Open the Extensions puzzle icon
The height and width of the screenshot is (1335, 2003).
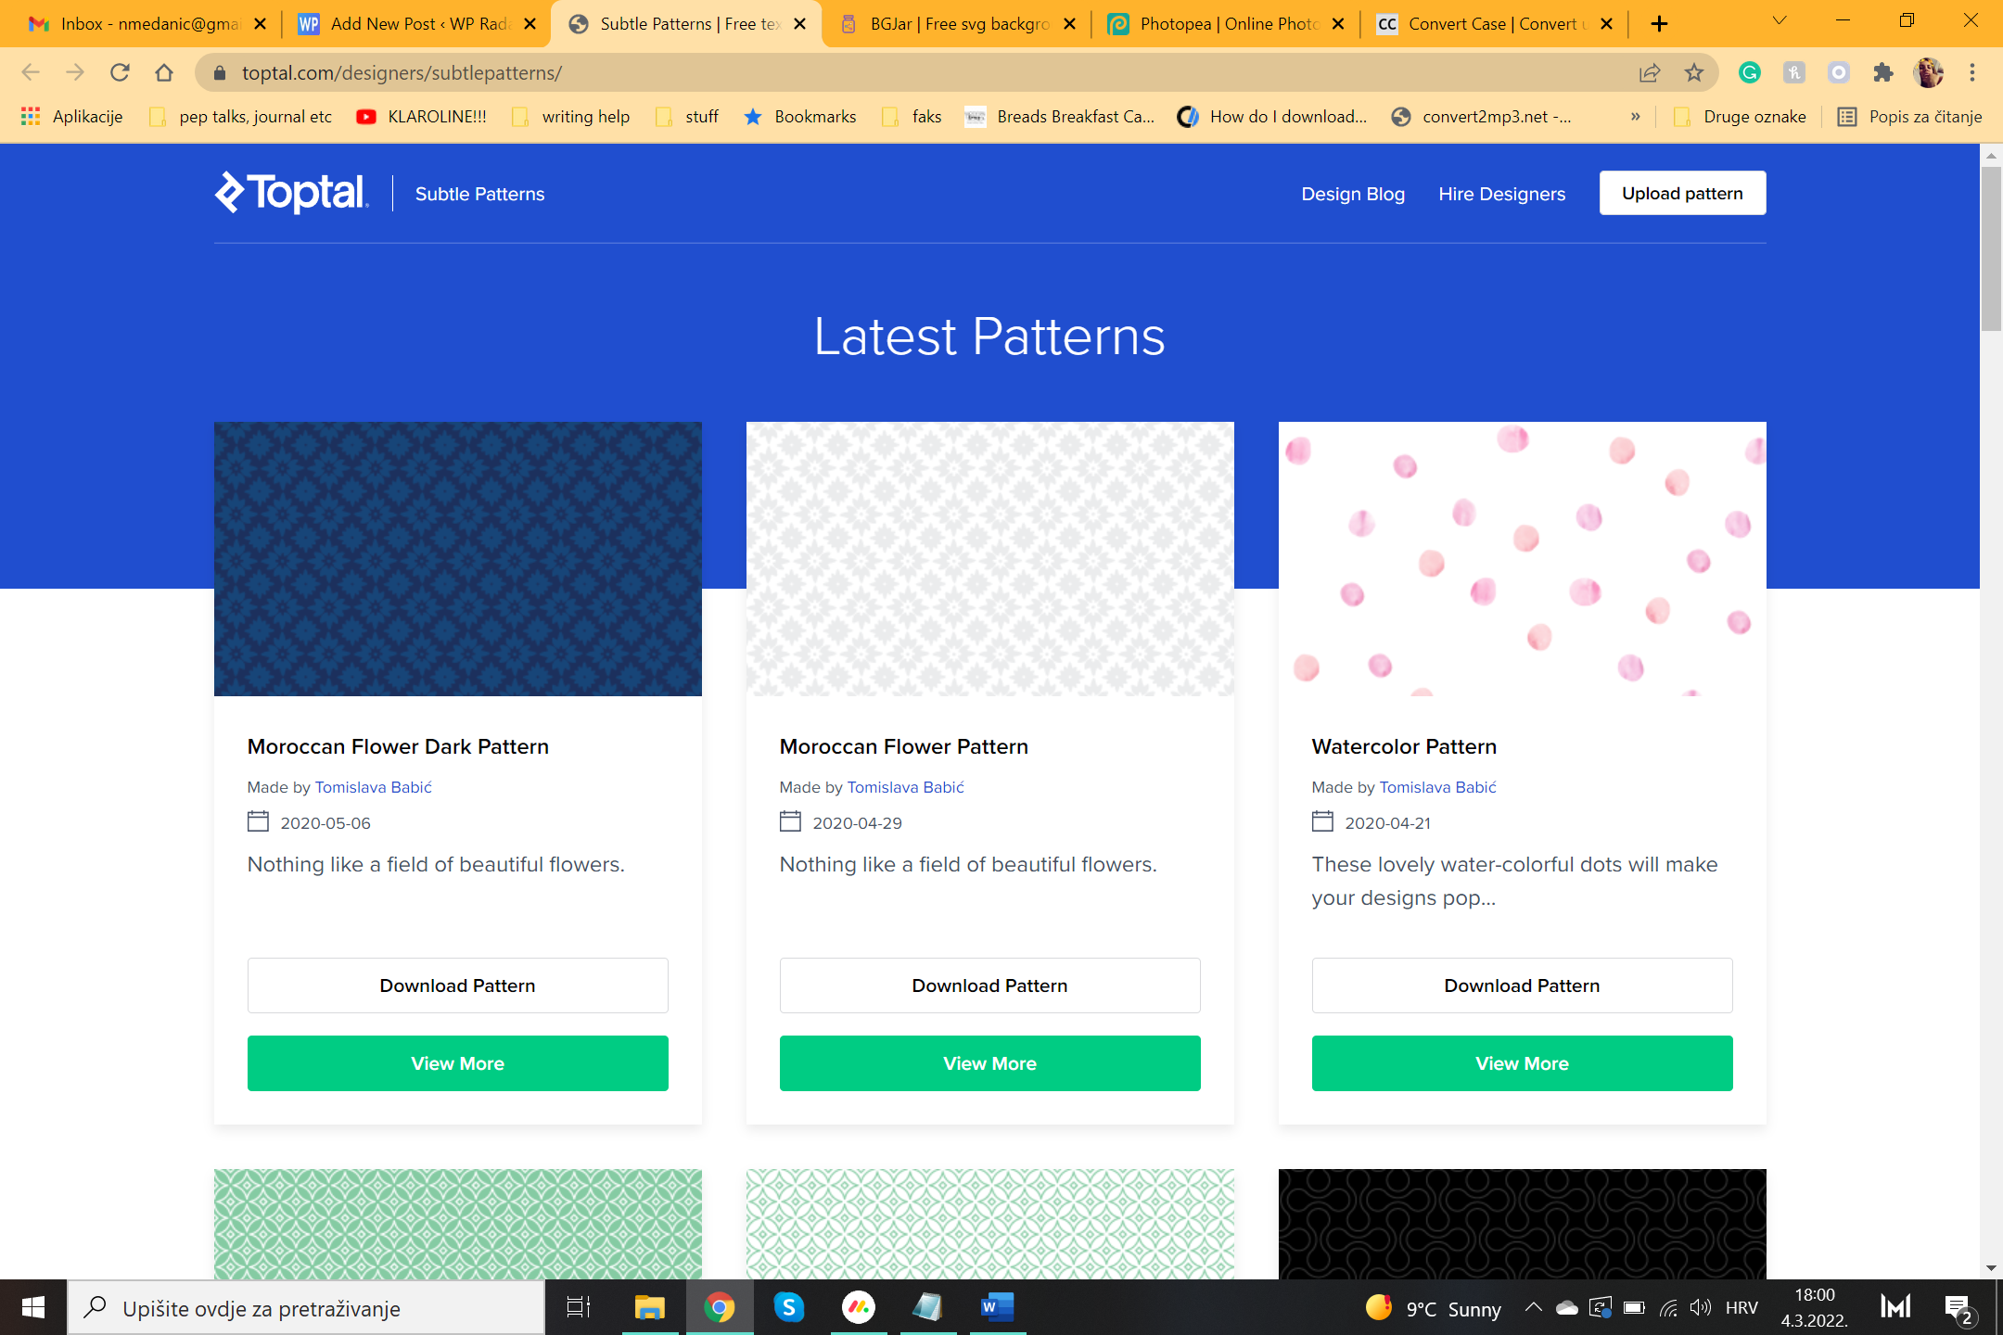click(x=1882, y=72)
